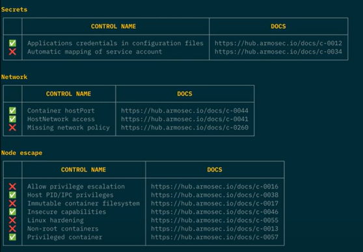Select 'Allow privilege escalation' control name
Viewport: 363px width, 252px height.
pyautogui.click(x=76, y=186)
